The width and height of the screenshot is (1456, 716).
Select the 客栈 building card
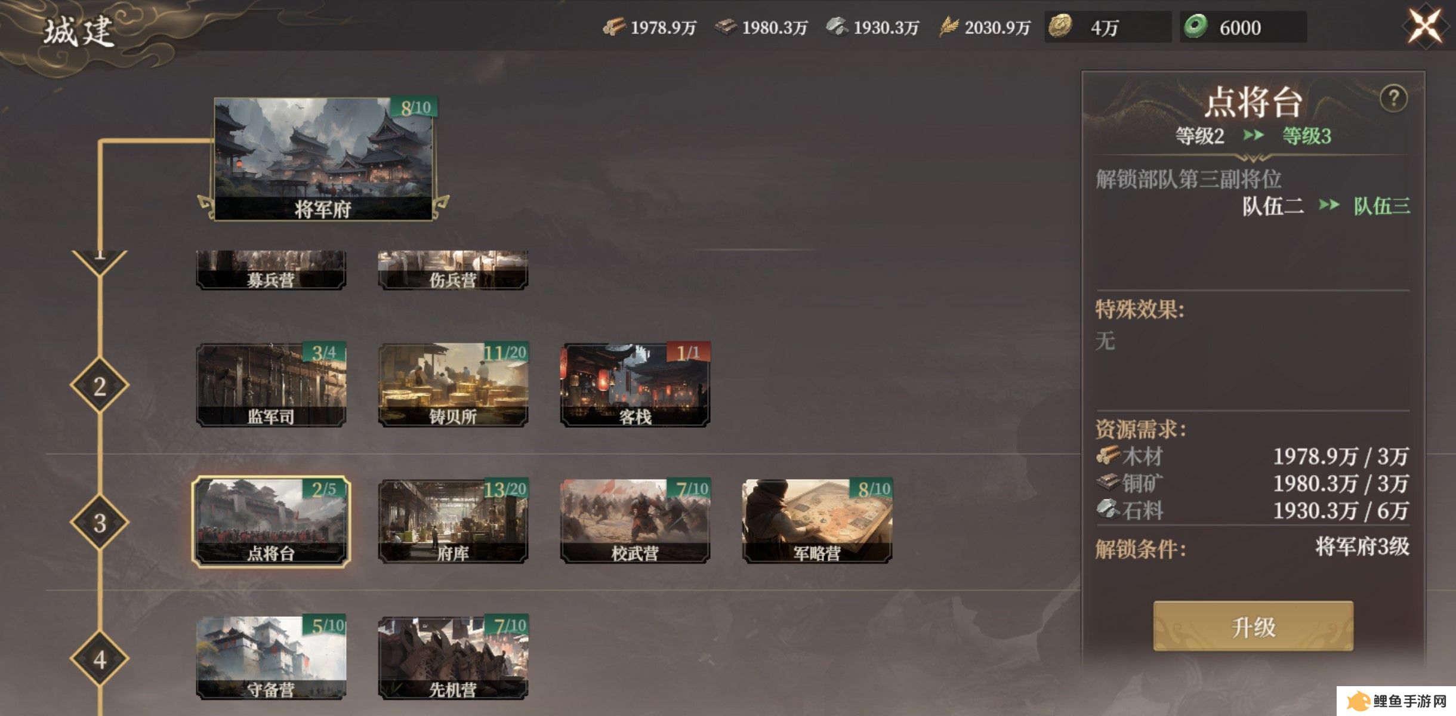point(635,385)
